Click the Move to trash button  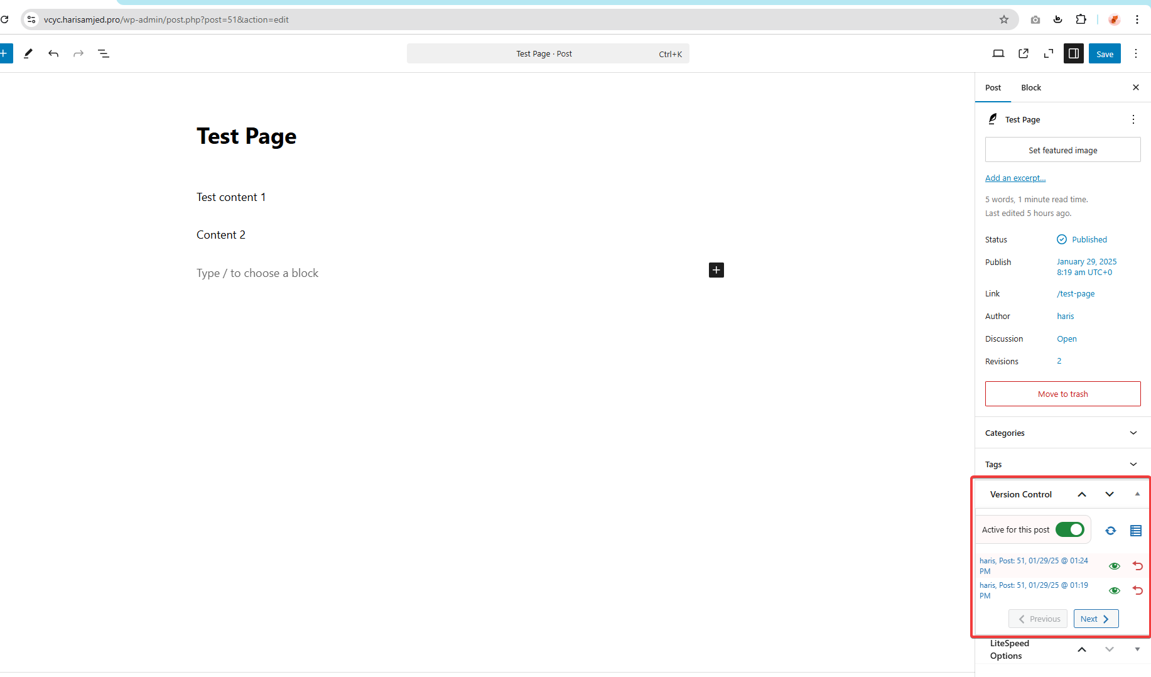(x=1062, y=394)
